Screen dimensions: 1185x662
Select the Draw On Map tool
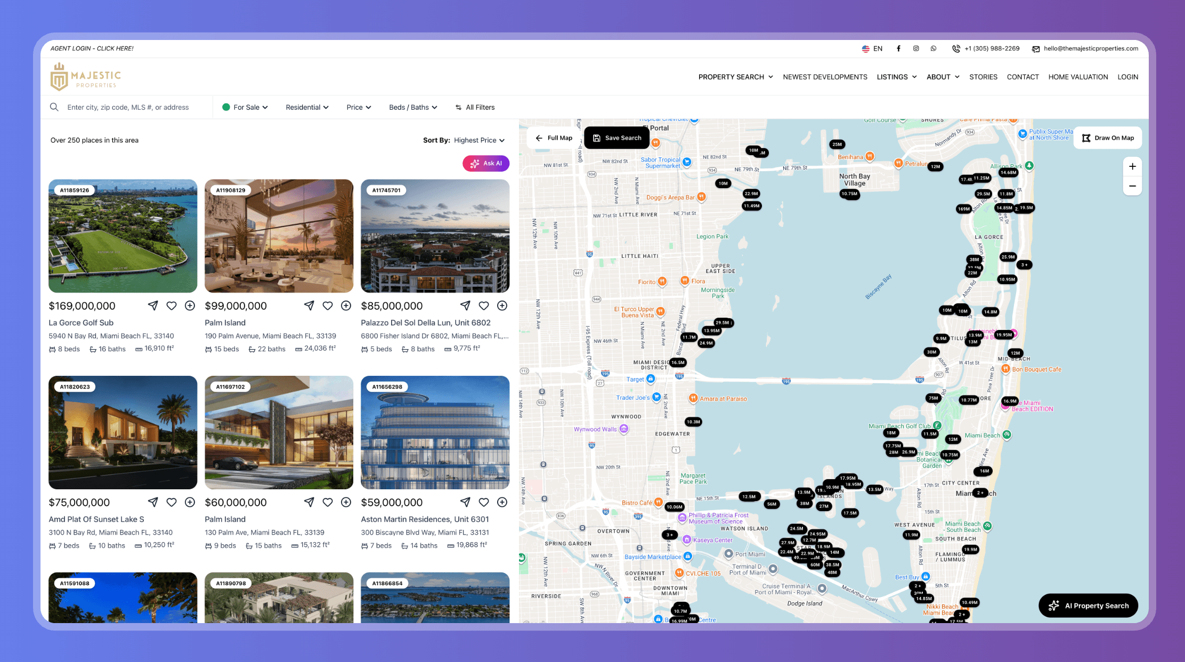coord(1108,138)
